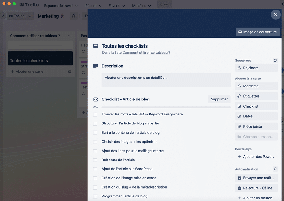Click the Checklist - Article de blog title
The height and width of the screenshot is (201, 284).
pyautogui.click(x=125, y=99)
